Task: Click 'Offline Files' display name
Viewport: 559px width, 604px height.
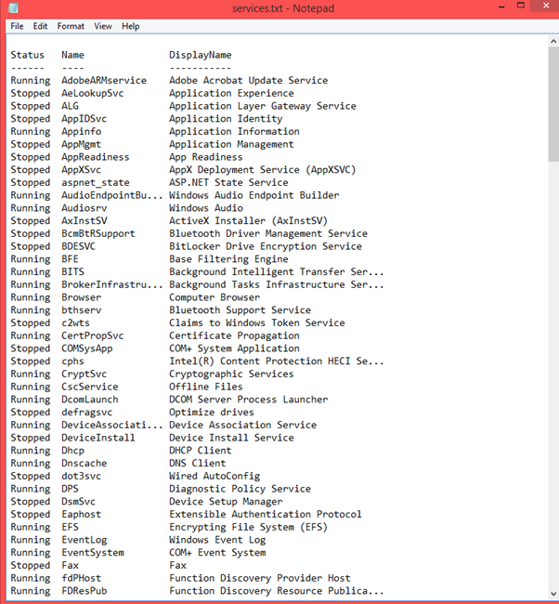Action: 206,387
